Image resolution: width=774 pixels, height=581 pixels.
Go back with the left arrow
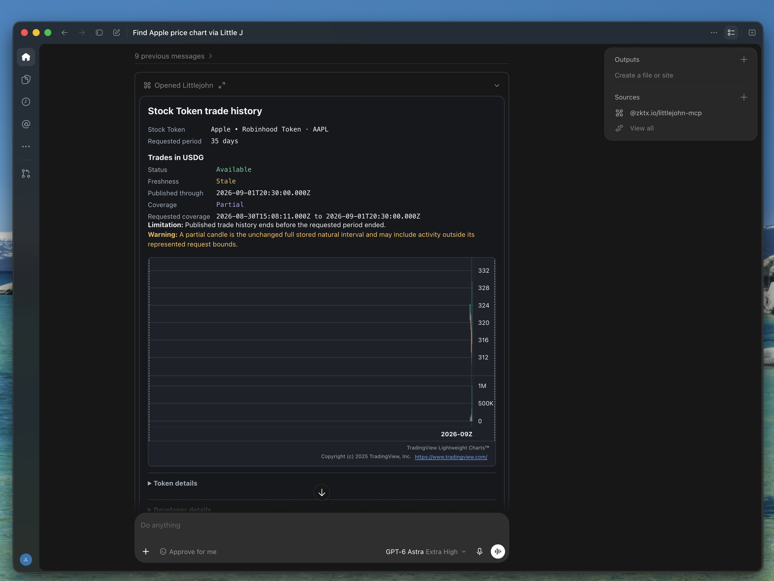pos(65,33)
